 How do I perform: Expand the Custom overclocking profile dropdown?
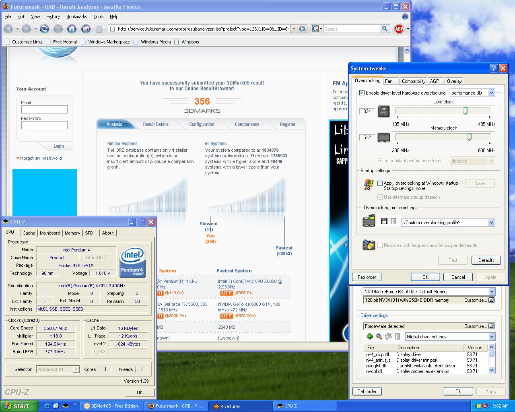tap(491, 222)
